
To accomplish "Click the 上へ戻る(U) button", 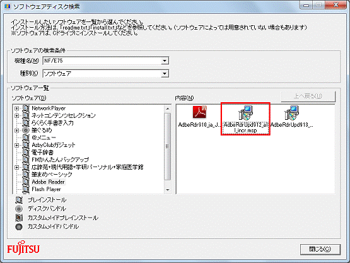I will [308, 96].
